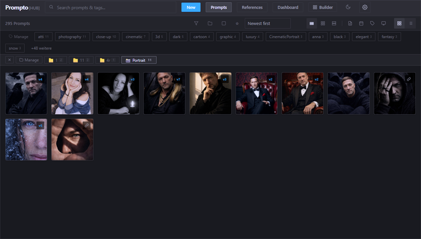Image resolution: width=421 pixels, height=239 pixels.
Task: Switch to the References tab
Action: 252,7
